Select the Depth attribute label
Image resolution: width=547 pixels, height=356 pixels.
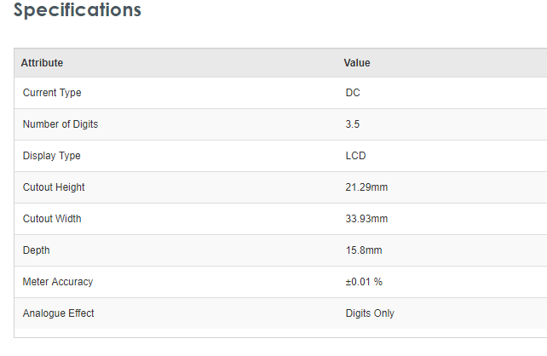[x=37, y=250]
